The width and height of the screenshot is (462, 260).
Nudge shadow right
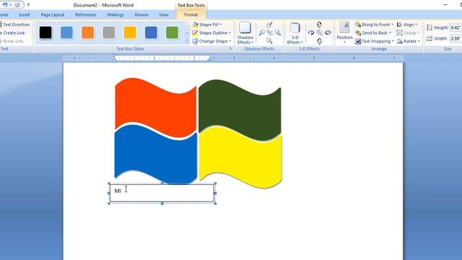(x=277, y=32)
